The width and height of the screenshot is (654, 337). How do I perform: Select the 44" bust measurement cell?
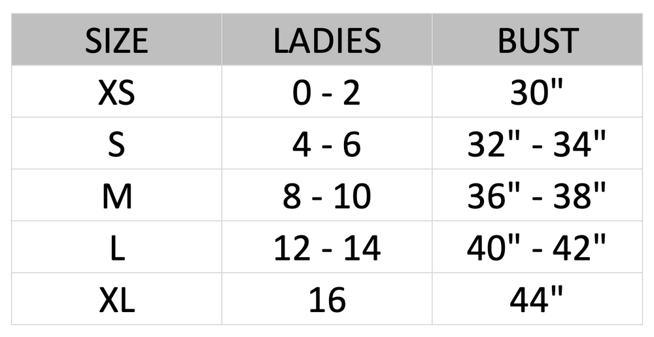coord(538,300)
